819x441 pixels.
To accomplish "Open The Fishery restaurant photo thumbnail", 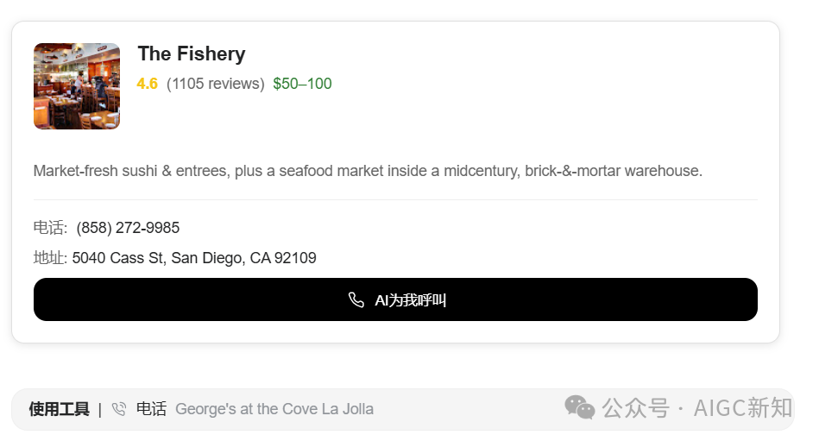I will [x=77, y=86].
